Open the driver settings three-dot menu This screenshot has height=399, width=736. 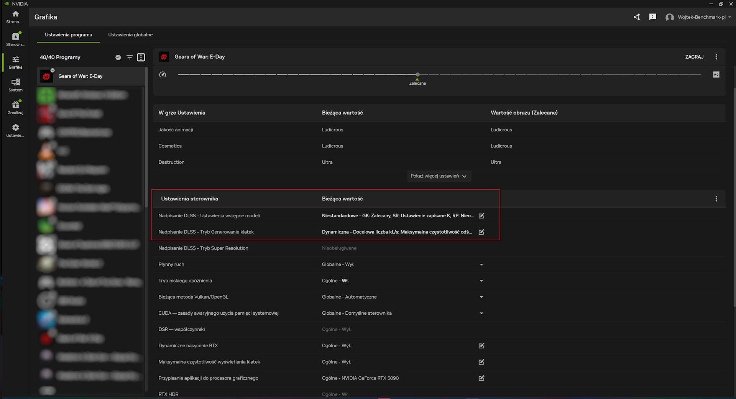pos(716,199)
